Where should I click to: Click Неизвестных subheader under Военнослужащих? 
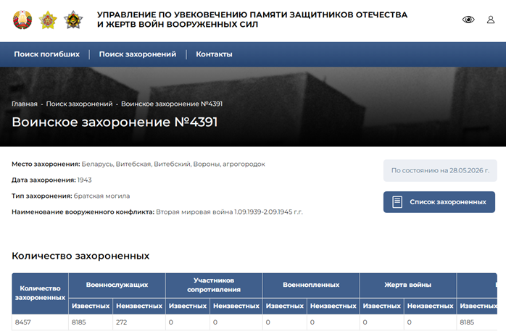pyautogui.click(x=139, y=306)
